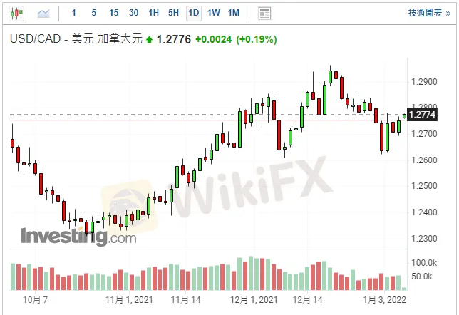Click the Investing.com logo watermark
Image resolution: width=459 pixels, height=315 pixels.
(x=78, y=237)
